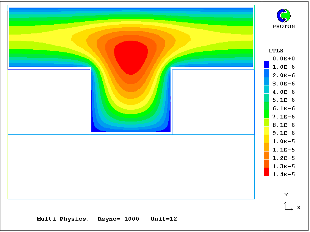Click the 5.1E-6 legend value
Image resolution: width=310 pixels, height=232 pixels.
tap(284, 100)
